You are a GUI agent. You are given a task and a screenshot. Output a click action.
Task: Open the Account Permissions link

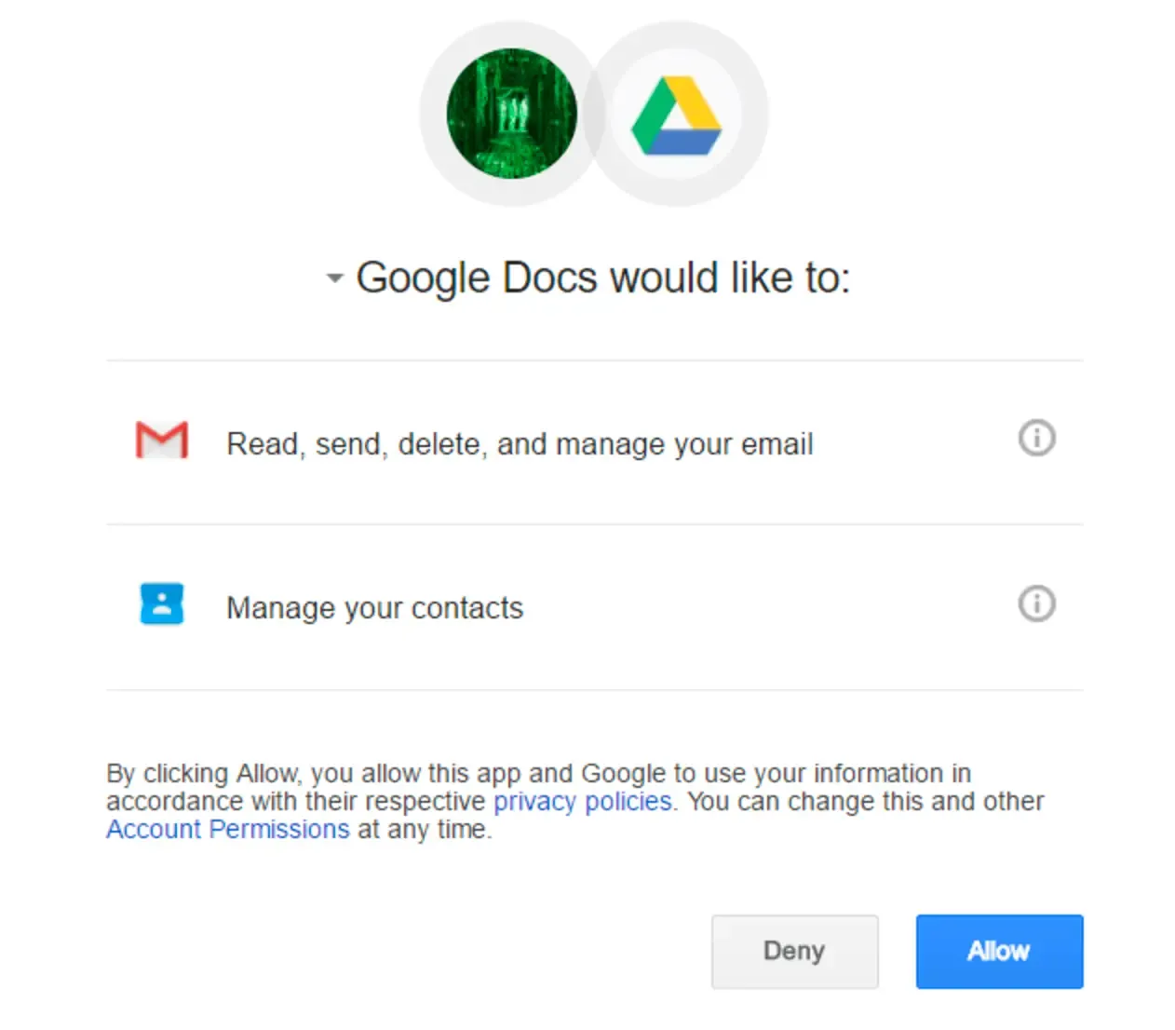(x=227, y=829)
